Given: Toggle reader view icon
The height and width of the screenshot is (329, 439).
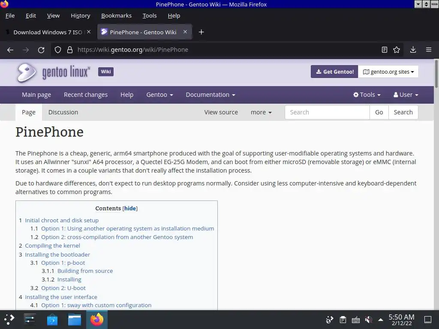Looking at the screenshot, I should [385, 50].
